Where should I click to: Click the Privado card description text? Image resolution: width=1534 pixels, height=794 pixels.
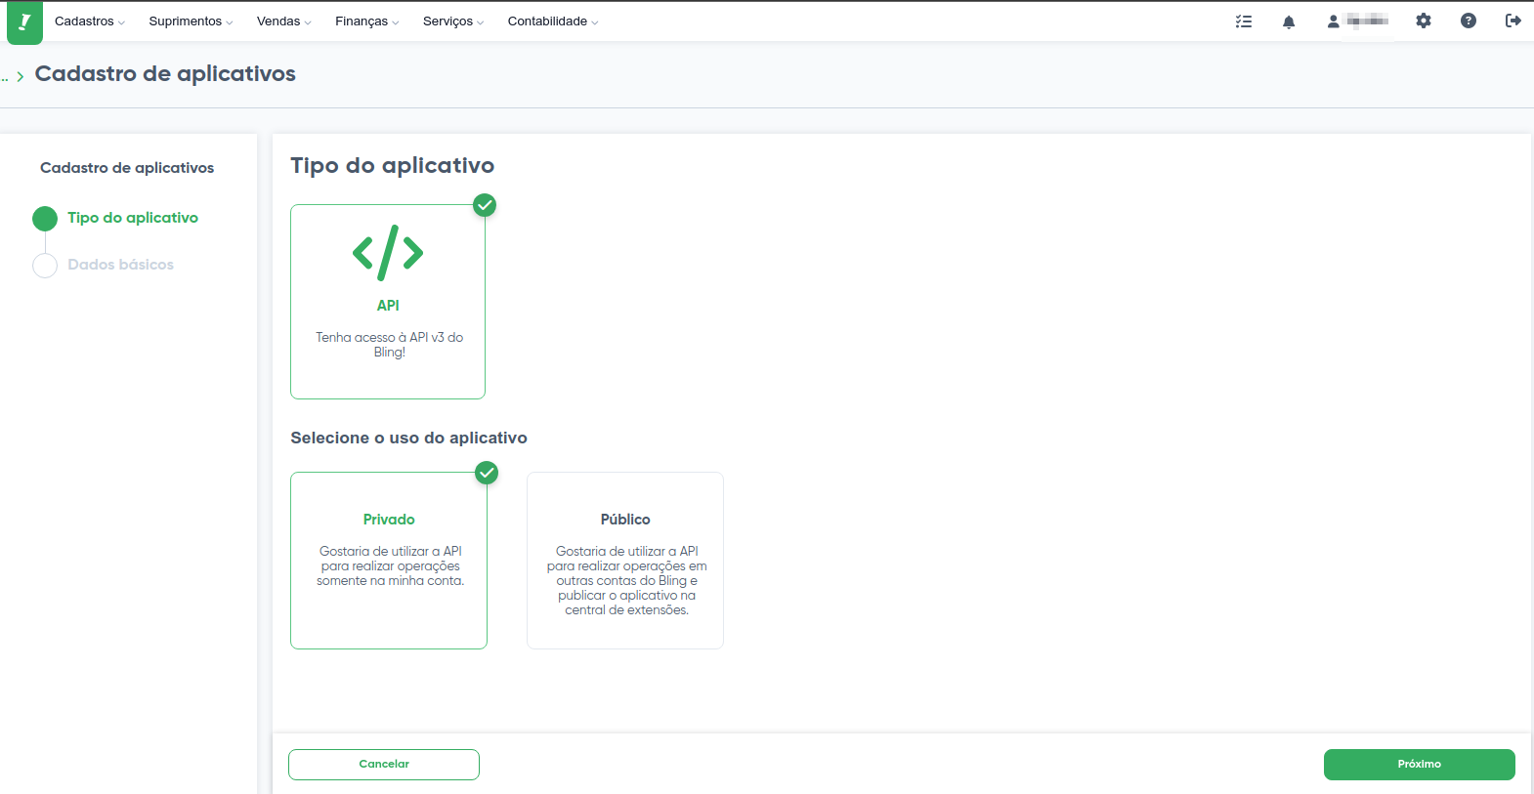tap(390, 566)
